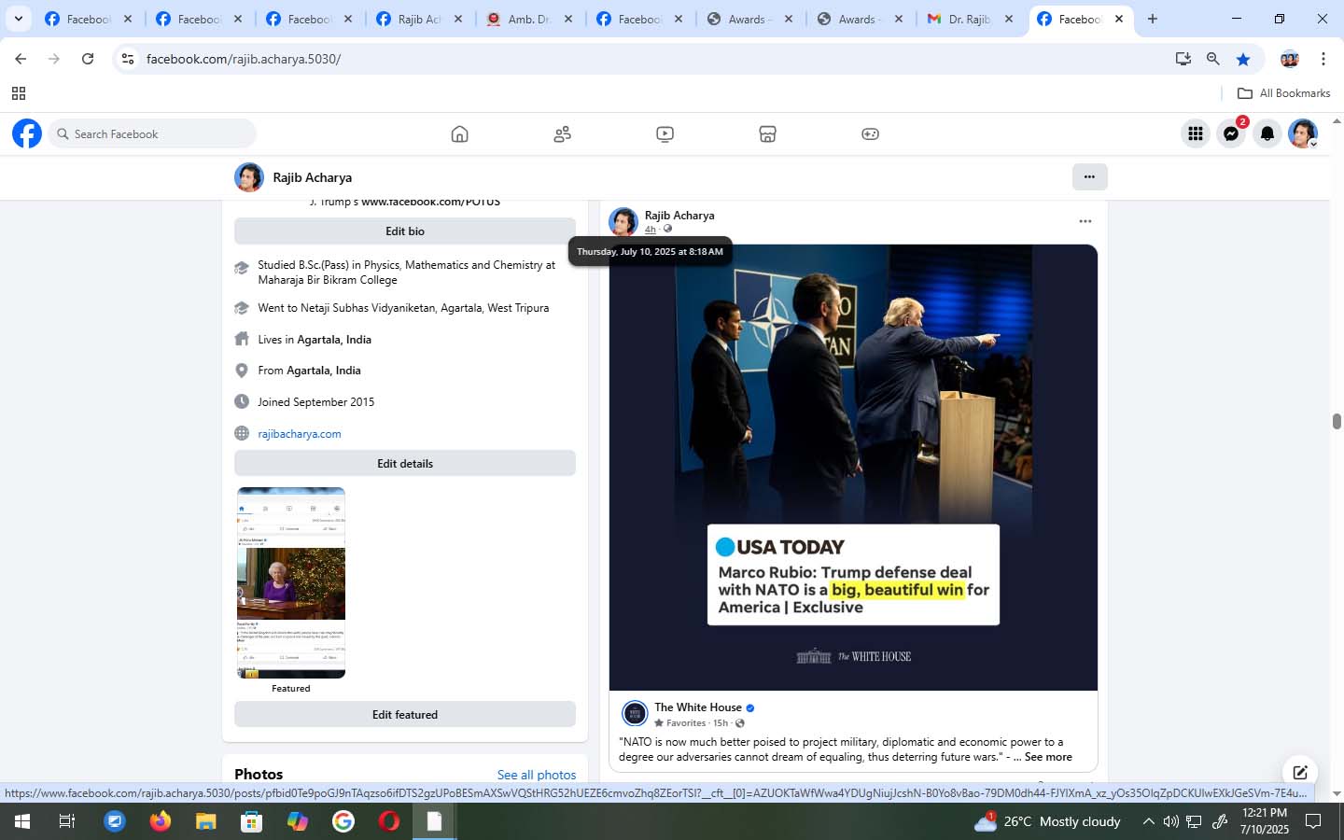
Task: Switch to the Rajib Ac... tab
Action: coord(419,19)
